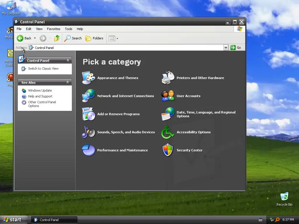Open Network and Internet Connections globe icon
This screenshot has width=299, height=224.
tap(88, 96)
